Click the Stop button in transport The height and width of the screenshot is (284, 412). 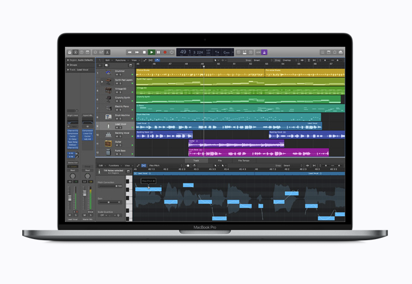(145, 53)
